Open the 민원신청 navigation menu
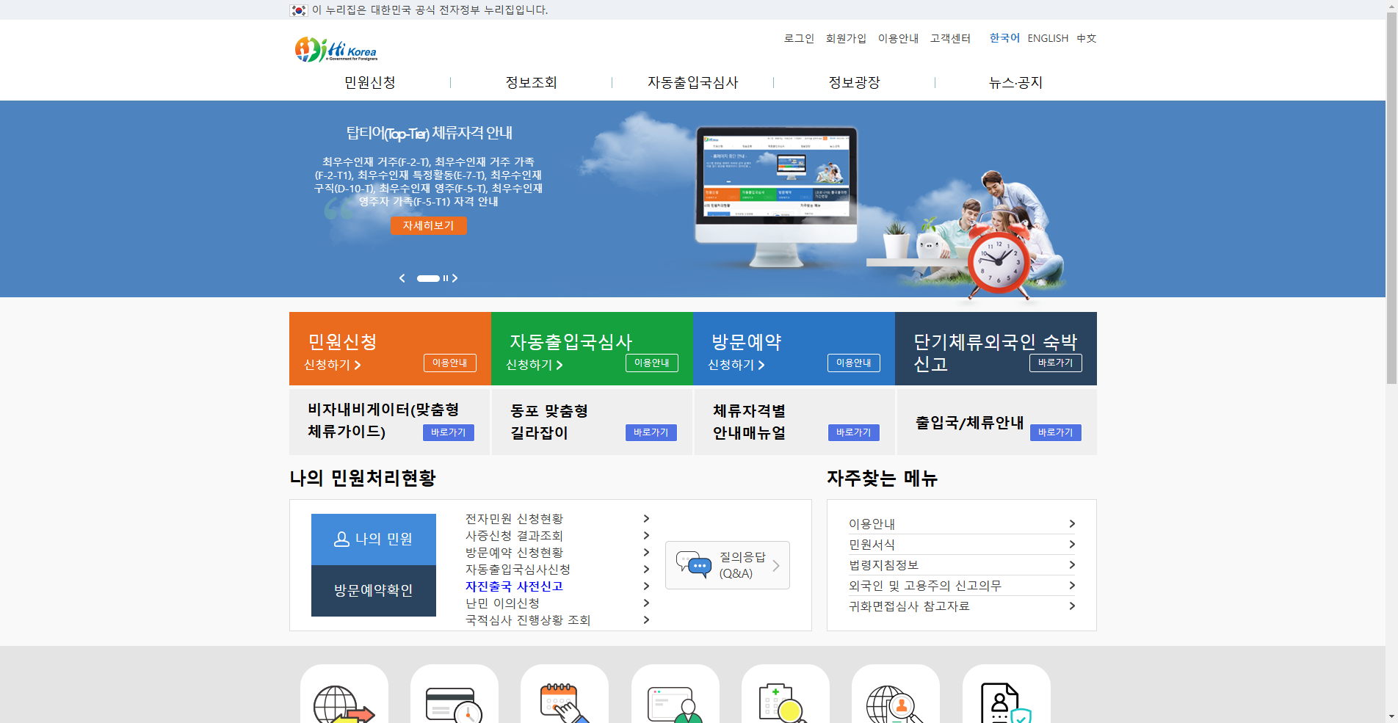Screen dimensions: 1398x723 click(x=369, y=82)
